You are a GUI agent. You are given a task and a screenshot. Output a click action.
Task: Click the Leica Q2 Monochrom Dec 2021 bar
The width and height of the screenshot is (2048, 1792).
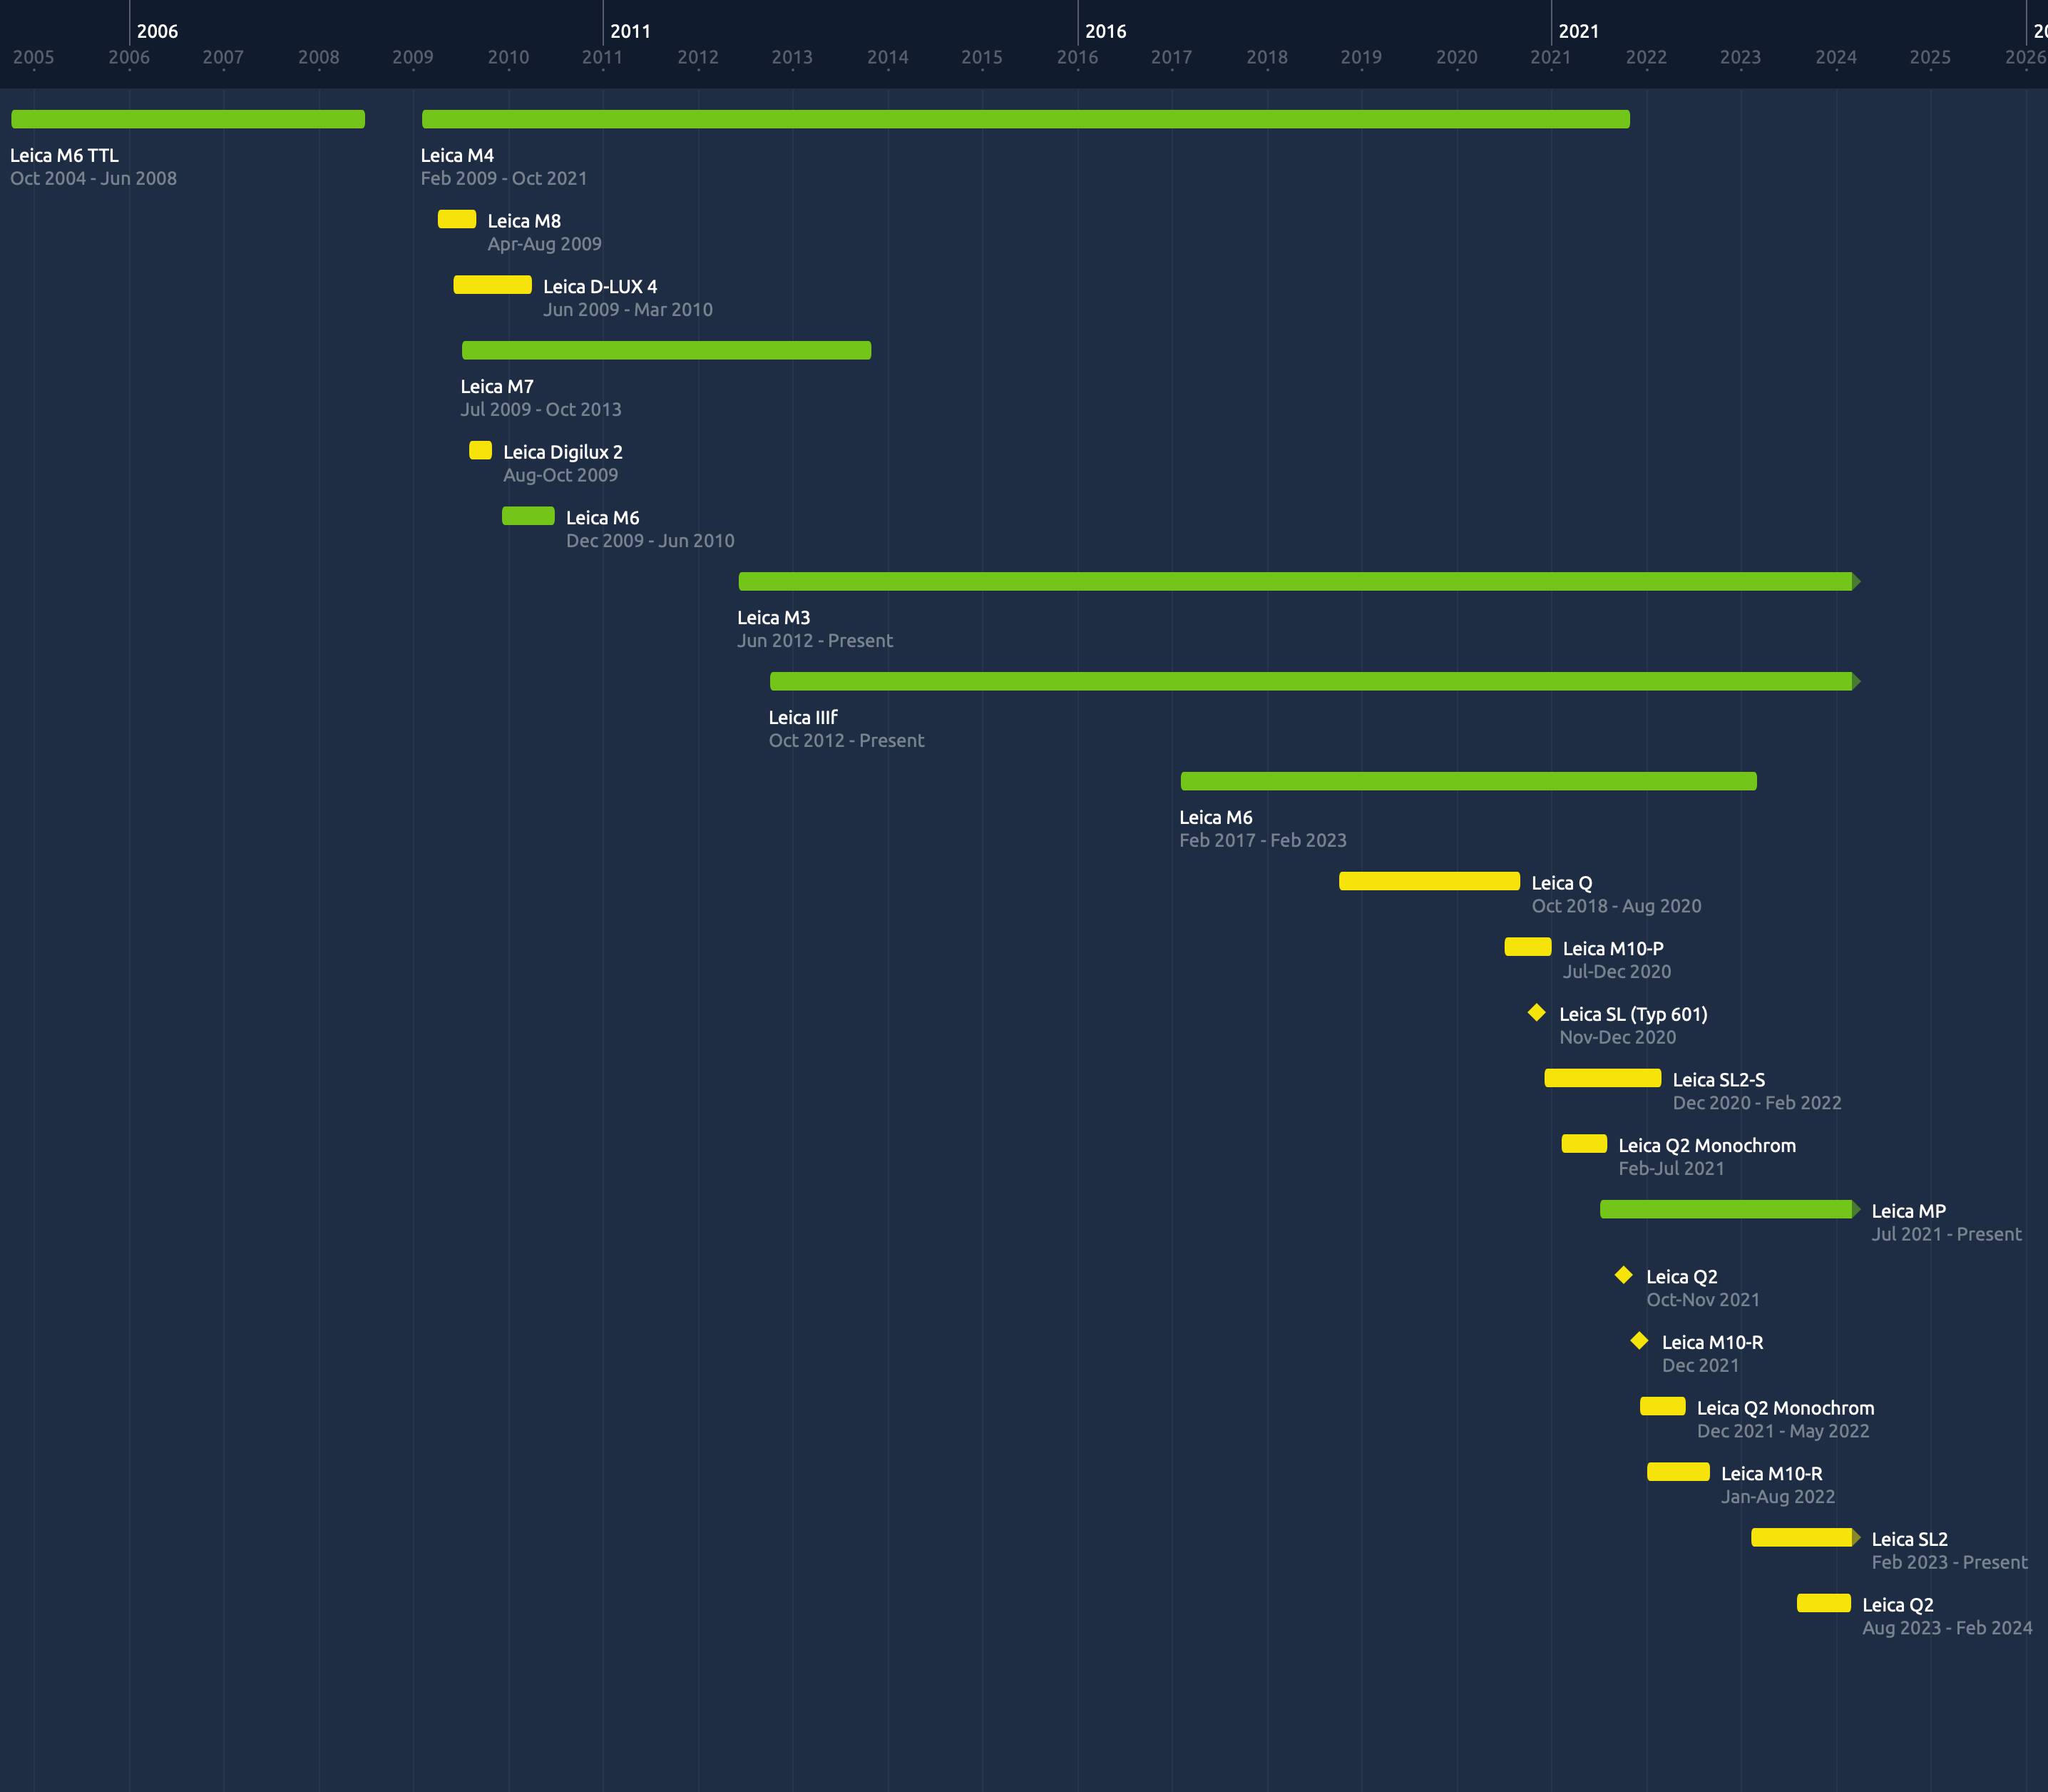(x=1663, y=1406)
